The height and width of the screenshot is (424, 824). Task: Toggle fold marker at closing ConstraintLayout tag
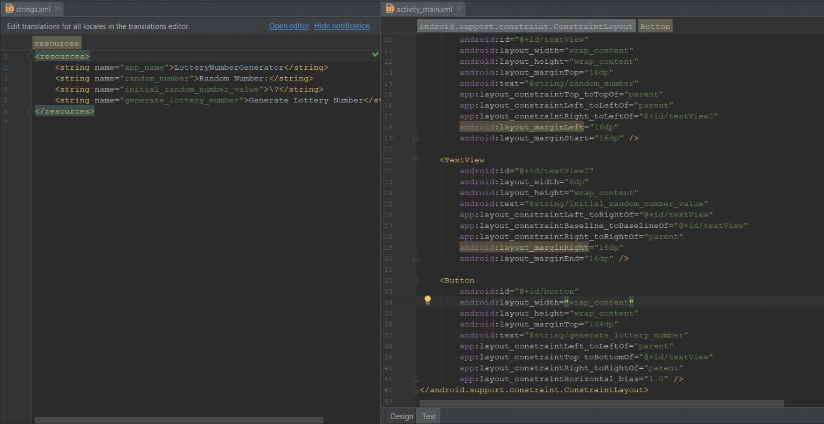pos(416,390)
